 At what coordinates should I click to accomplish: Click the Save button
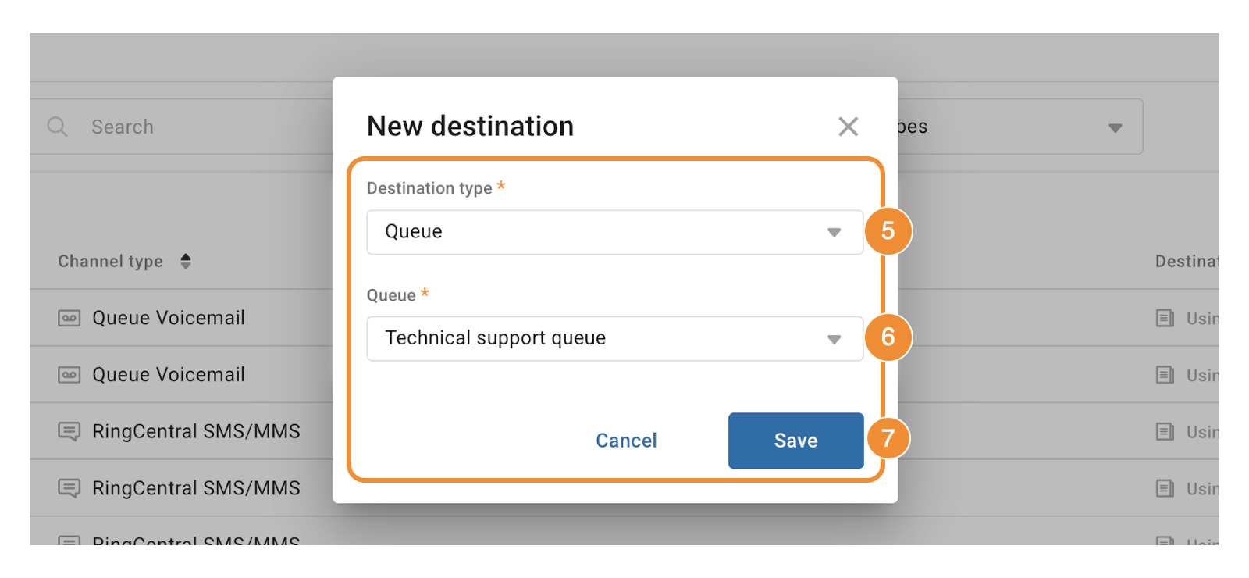click(x=795, y=441)
